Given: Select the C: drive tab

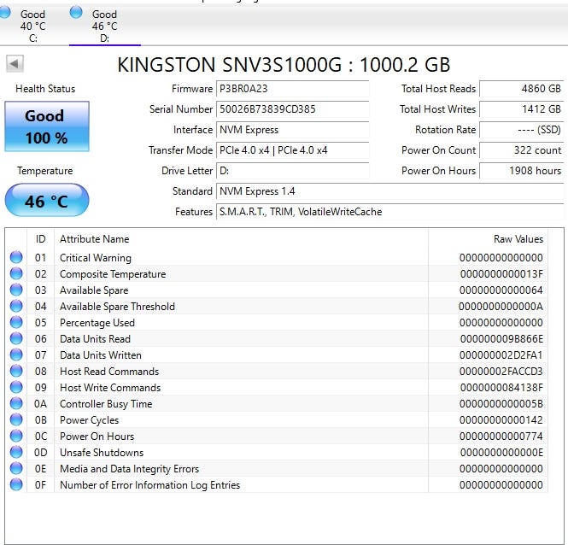Looking at the screenshot, I should (32, 26).
